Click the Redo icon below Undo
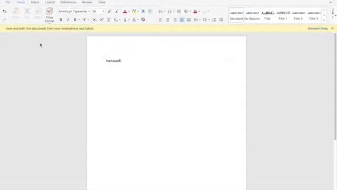The width and height of the screenshot is (337, 190). tap(5, 20)
